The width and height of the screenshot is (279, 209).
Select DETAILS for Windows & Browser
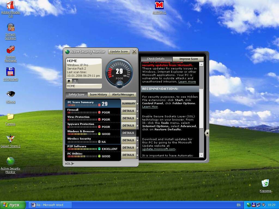click(x=129, y=133)
